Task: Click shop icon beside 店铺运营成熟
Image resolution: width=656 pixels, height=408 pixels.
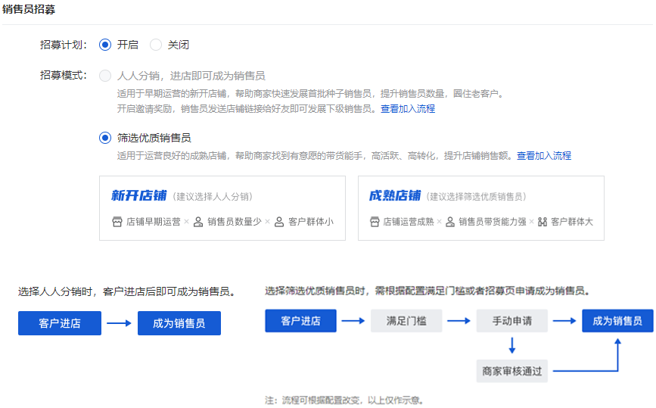Action: point(375,222)
